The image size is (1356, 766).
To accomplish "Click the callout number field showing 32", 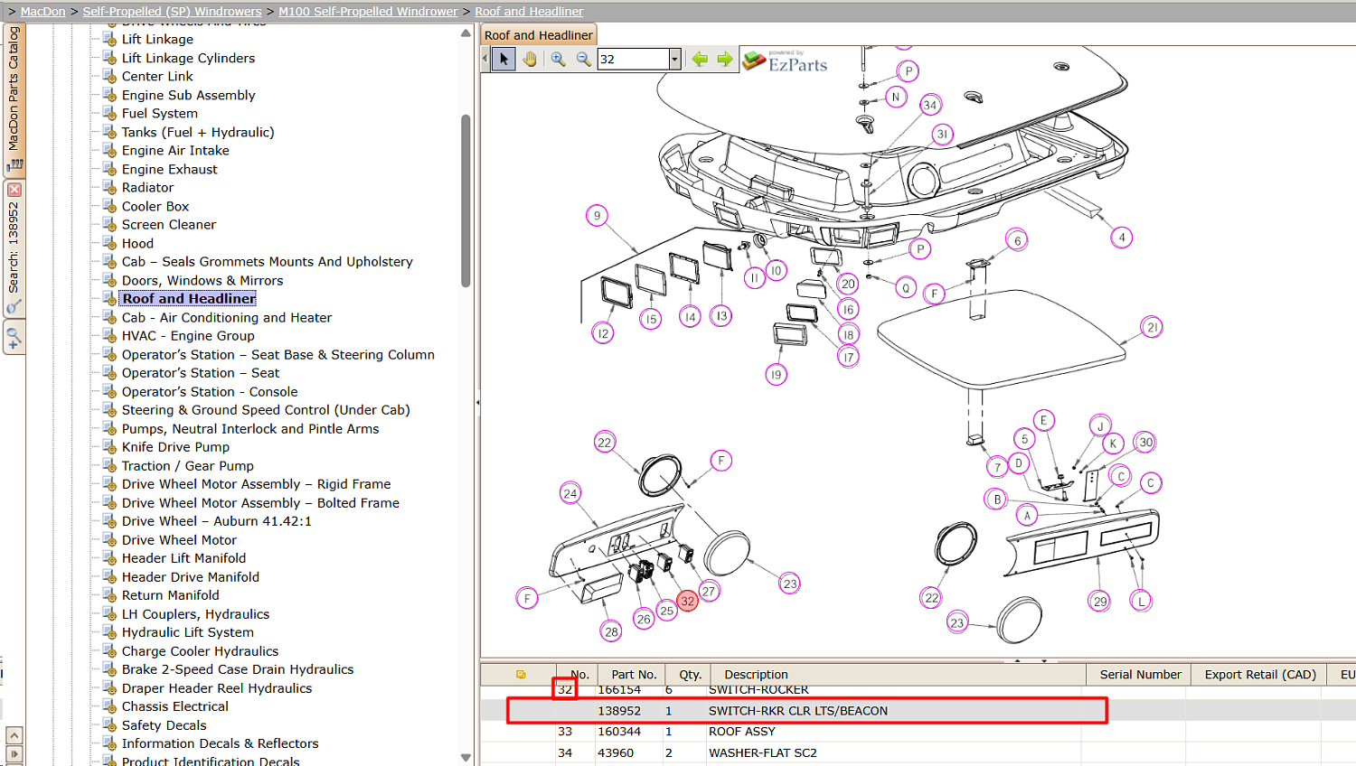I will coord(633,59).
